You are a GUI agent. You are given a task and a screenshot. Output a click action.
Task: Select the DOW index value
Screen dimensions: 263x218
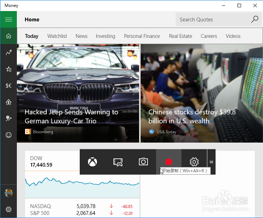pos(41,165)
